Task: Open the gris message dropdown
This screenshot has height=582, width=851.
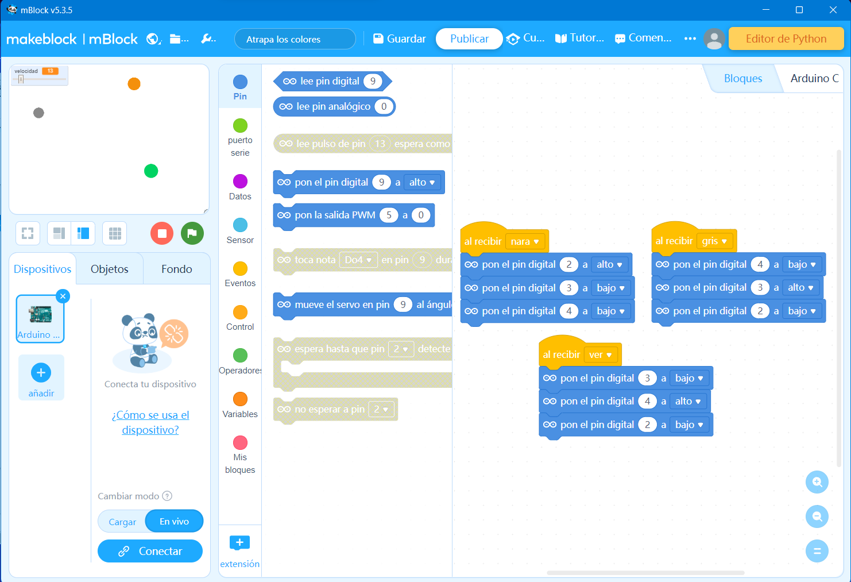Action: (714, 241)
